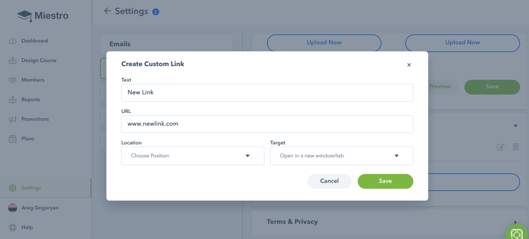Open the Target window/tab dropdown
Screen dimensions: 529x239
(342, 156)
